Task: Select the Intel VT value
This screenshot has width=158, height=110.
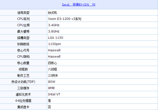Action: coord(54,94)
